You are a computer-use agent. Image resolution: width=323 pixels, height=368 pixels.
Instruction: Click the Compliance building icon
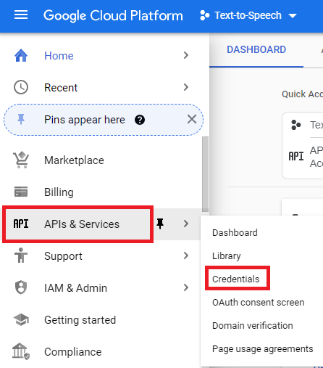(x=21, y=351)
